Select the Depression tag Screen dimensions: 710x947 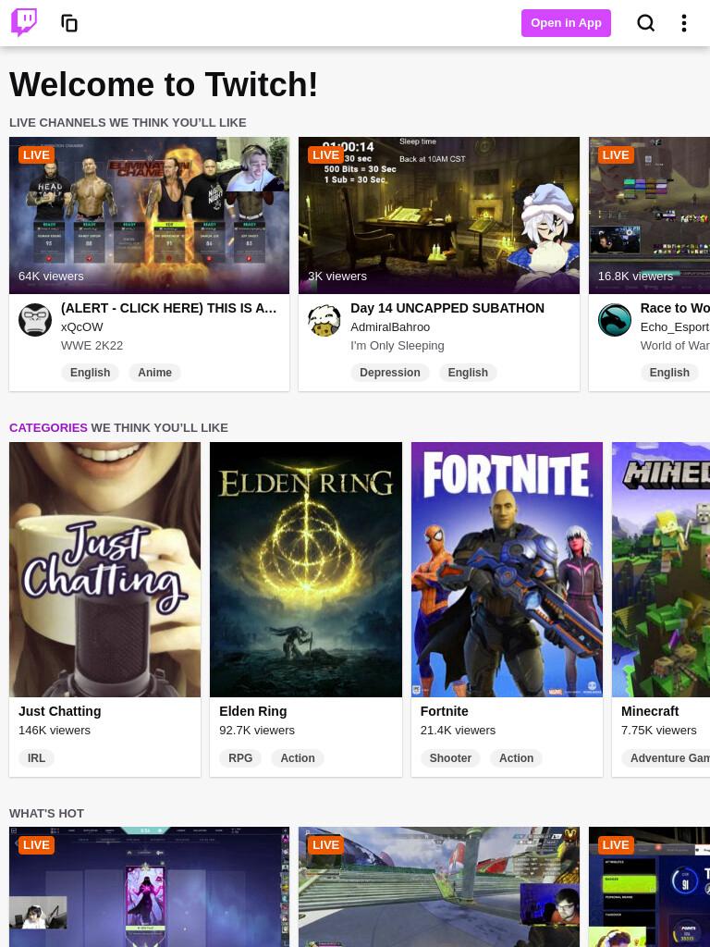point(390,373)
